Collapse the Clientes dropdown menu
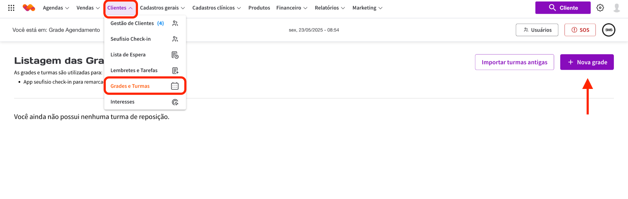Image resolution: width=628 pixels, height=199 pixels. 120,8
